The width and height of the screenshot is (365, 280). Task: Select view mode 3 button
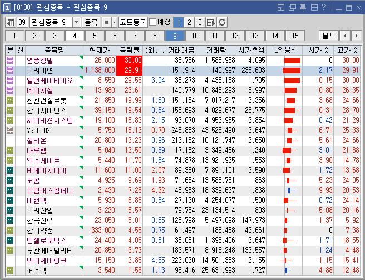coord(200,22)
